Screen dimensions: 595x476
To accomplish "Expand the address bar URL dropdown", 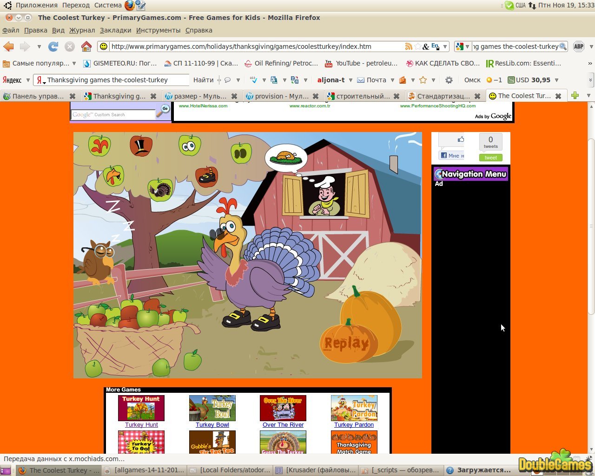I will pos(445,46).
